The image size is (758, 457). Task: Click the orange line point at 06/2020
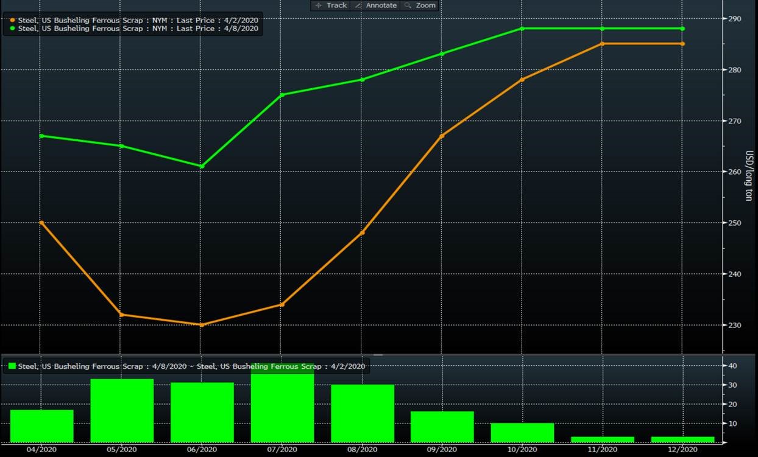[202, 325]
